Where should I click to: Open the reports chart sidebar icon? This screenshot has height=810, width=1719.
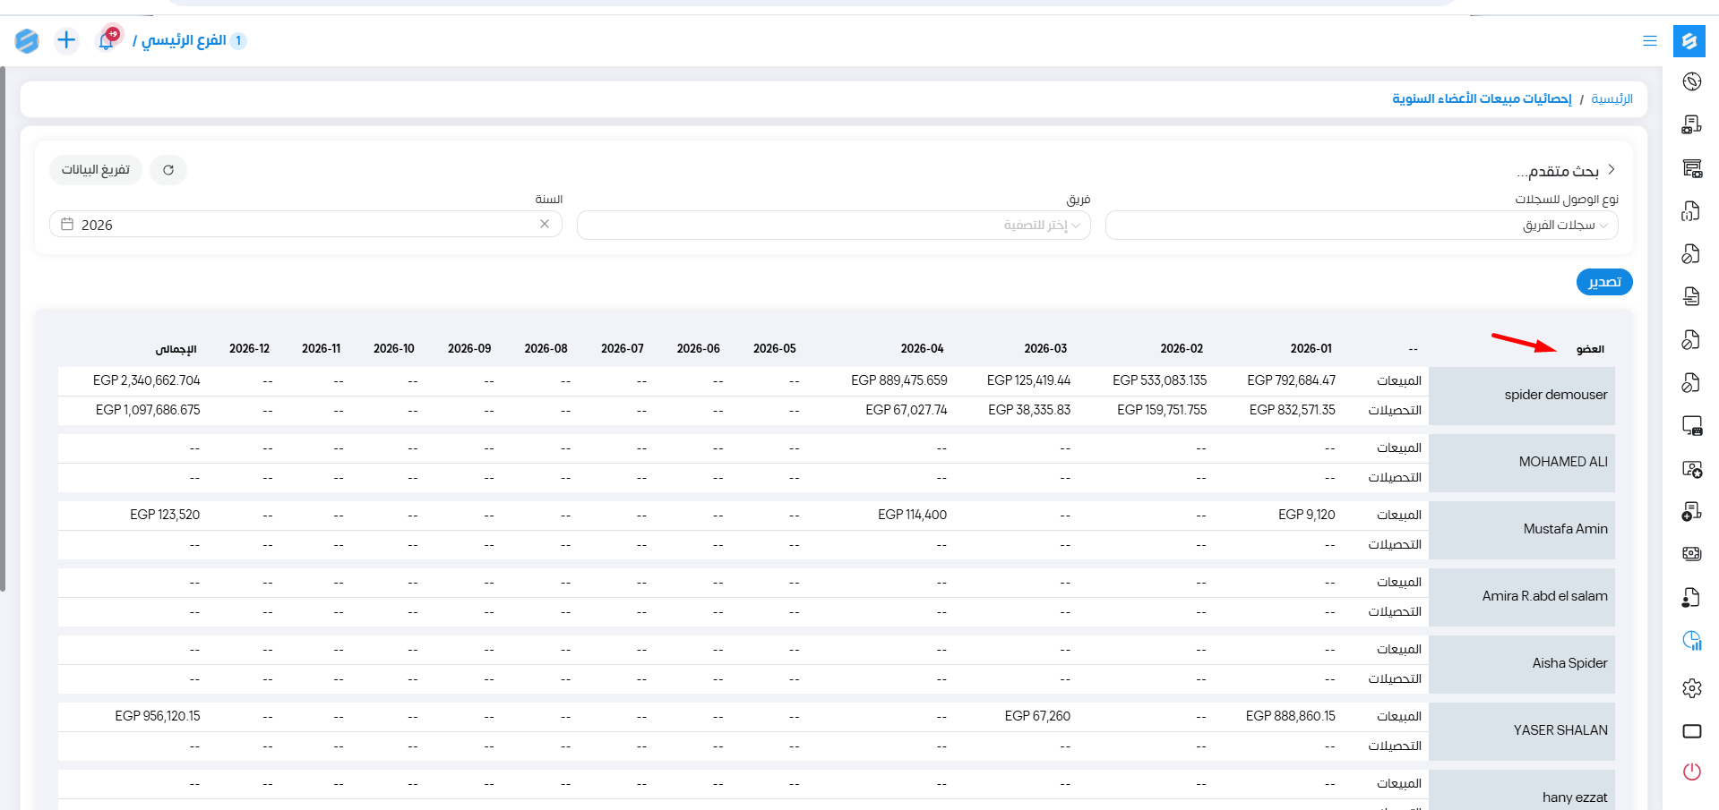pos(1692,641)
